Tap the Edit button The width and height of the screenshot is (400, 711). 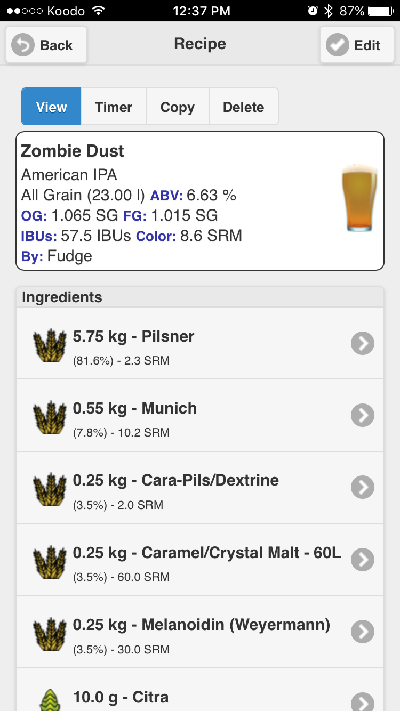click(x=357, y=45)
